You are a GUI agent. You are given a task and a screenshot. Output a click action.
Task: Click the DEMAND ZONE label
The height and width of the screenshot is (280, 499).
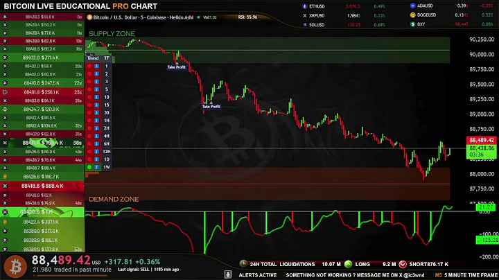pyautogui.click(x=114, y=199)
